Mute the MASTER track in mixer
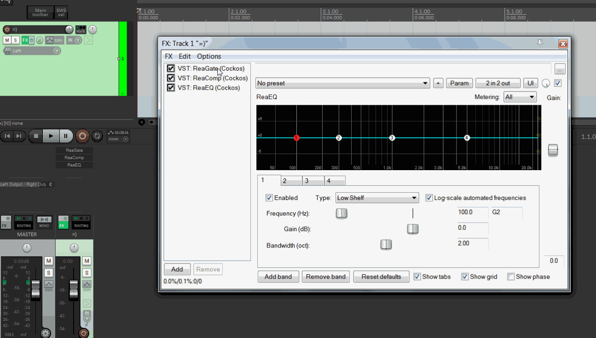 click(x=48, y=261)
